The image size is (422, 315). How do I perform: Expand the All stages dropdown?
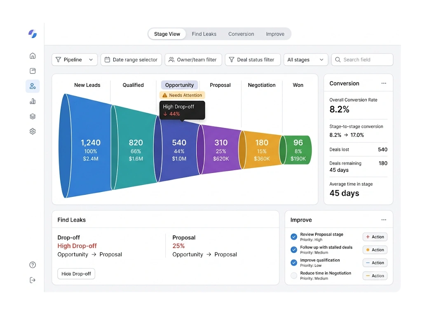306,60
